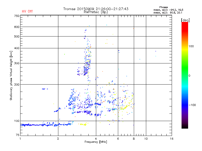Click the x-axis tick label '8'
Image resolution: width=202 pixels, height=151 pixels.
pos(134,139)
